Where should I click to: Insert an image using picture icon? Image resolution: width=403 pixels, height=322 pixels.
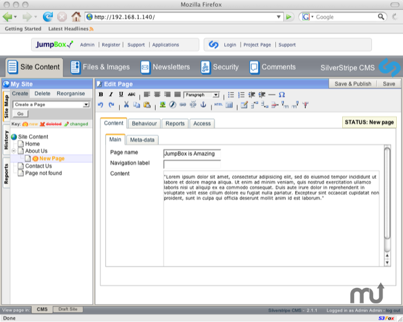[x=162, y=105]
